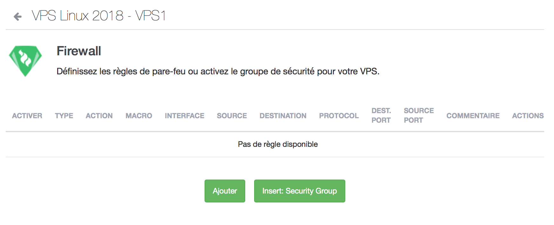Click the Ajouter button

(225, 191)
